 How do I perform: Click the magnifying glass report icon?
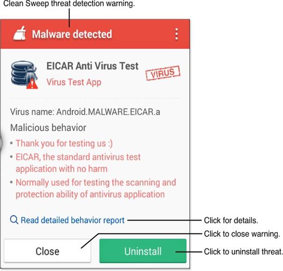[x=14, y=220]
